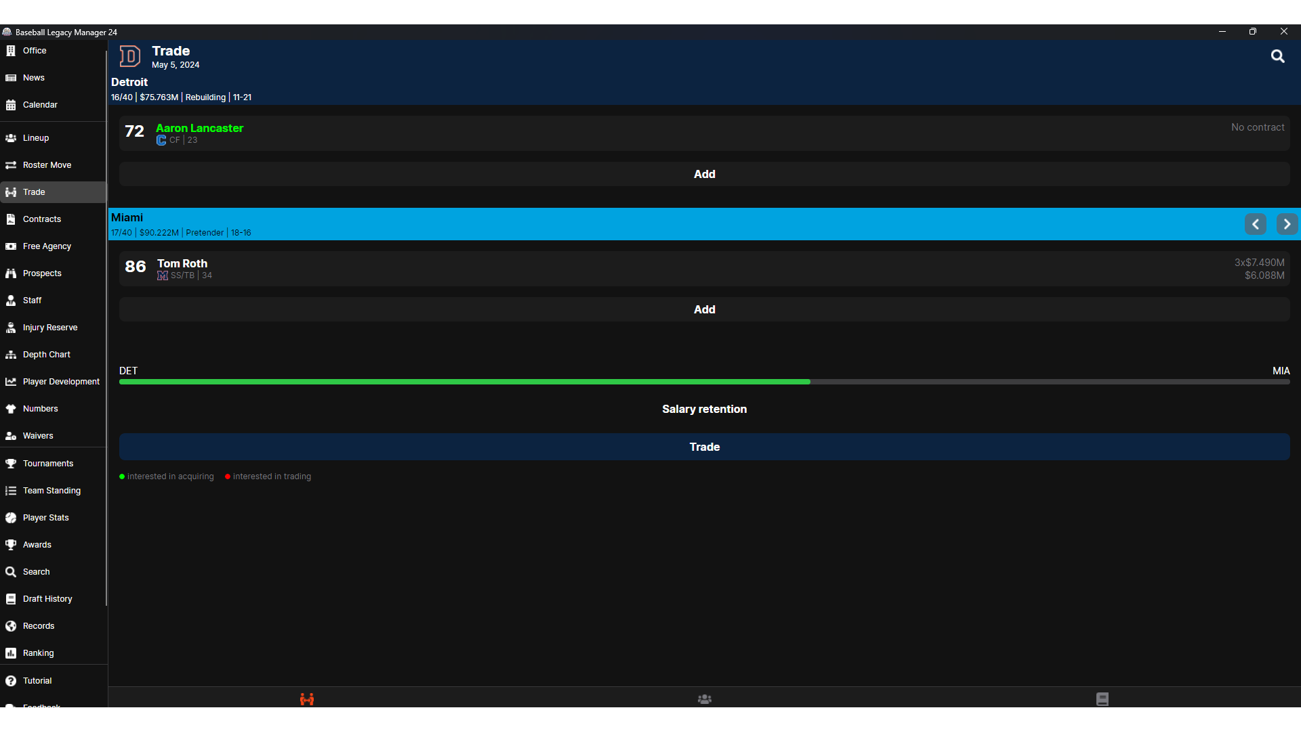The height and width of the screenshot is (731, 1301).
Task: Open the Player Stats baseball icon
Action: click(x=11, y=518)
